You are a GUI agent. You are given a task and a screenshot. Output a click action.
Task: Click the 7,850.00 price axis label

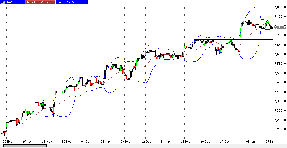(280, 7)
